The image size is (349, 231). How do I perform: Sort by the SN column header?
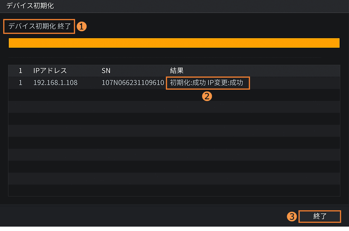click(106, 71)
